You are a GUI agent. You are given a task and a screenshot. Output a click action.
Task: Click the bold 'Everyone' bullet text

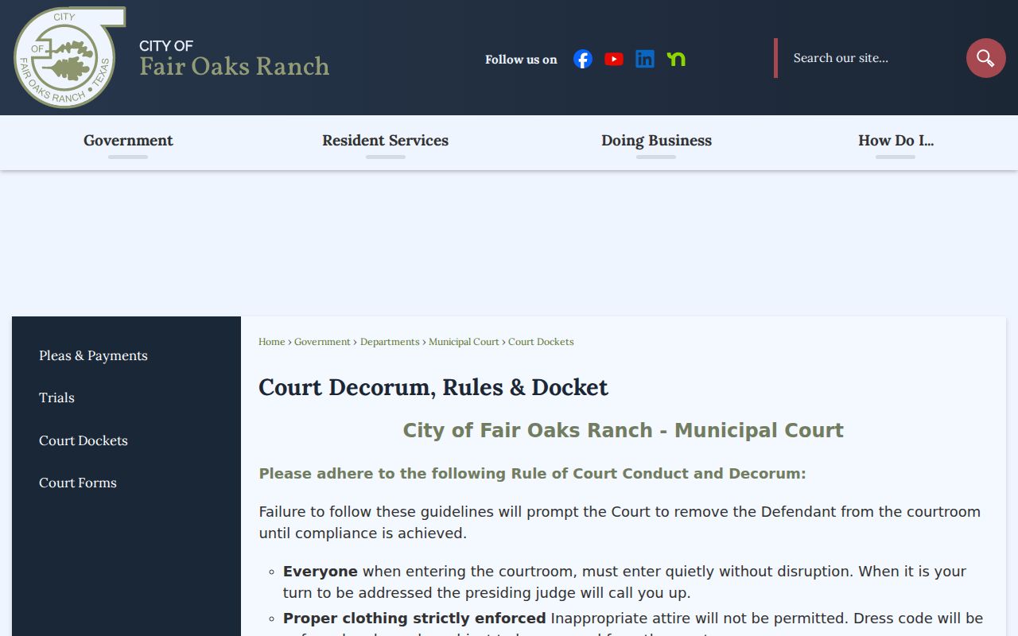(321, 572)
